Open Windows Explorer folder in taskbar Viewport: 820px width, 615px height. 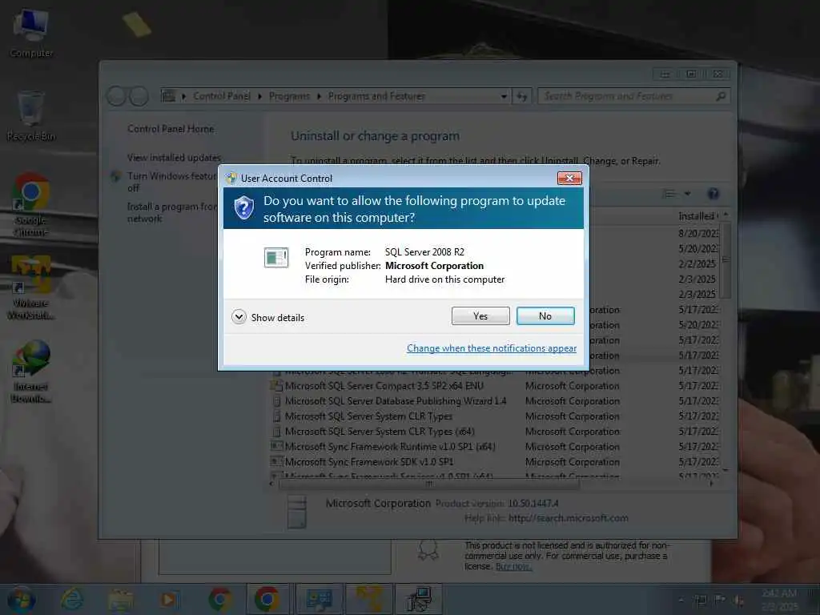click(x=120, y=599)
